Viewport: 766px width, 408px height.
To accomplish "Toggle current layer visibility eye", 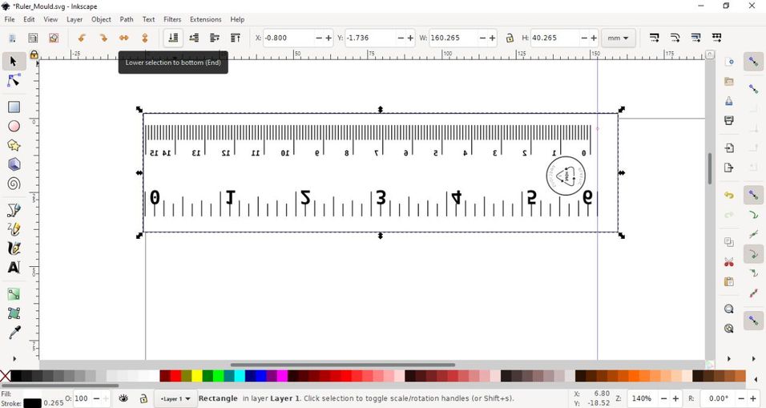I will [x=123, y=398].
